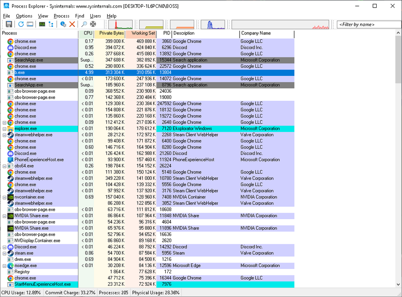Click the nvcontainer.exe NVIDIA icon
Image resolution: width=402 pixels, height=297 pixels.
coord(10,197)
